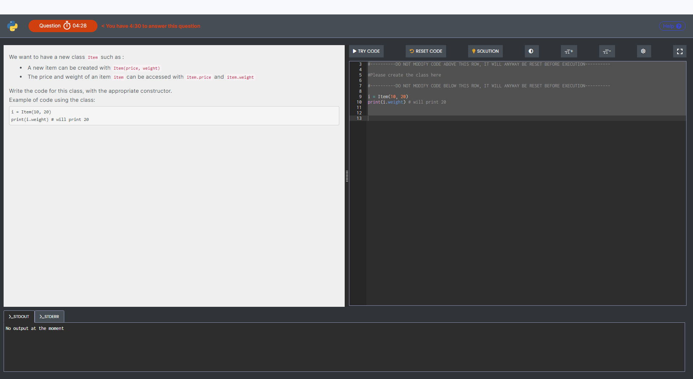Toggle the editor light/dark contrast theme
Viewport: 693px width, 379px height.
531,51
